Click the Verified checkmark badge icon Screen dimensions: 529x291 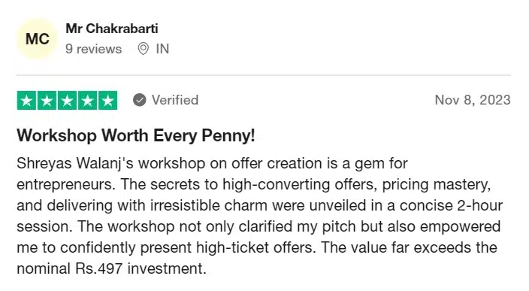(139, 100)
